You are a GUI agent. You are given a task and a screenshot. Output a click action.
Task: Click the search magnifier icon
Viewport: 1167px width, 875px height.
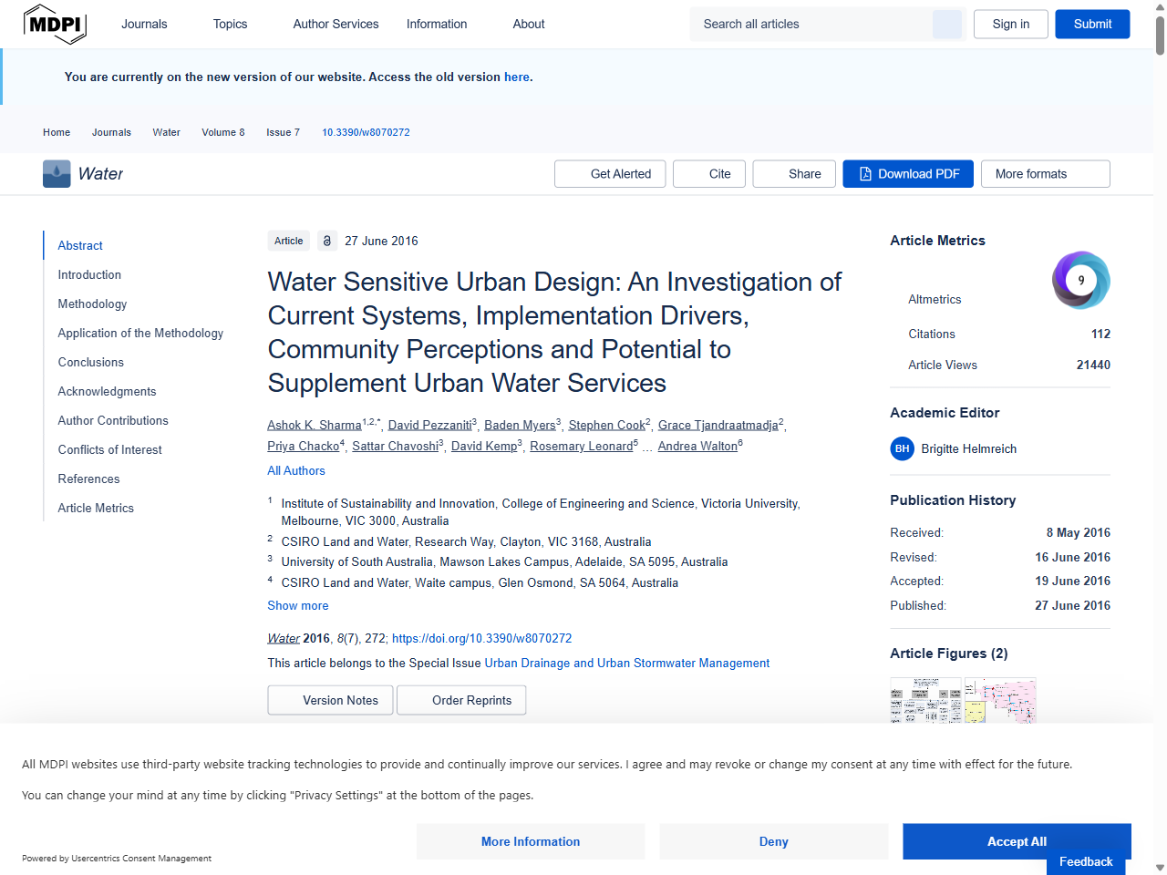(946, 24)
